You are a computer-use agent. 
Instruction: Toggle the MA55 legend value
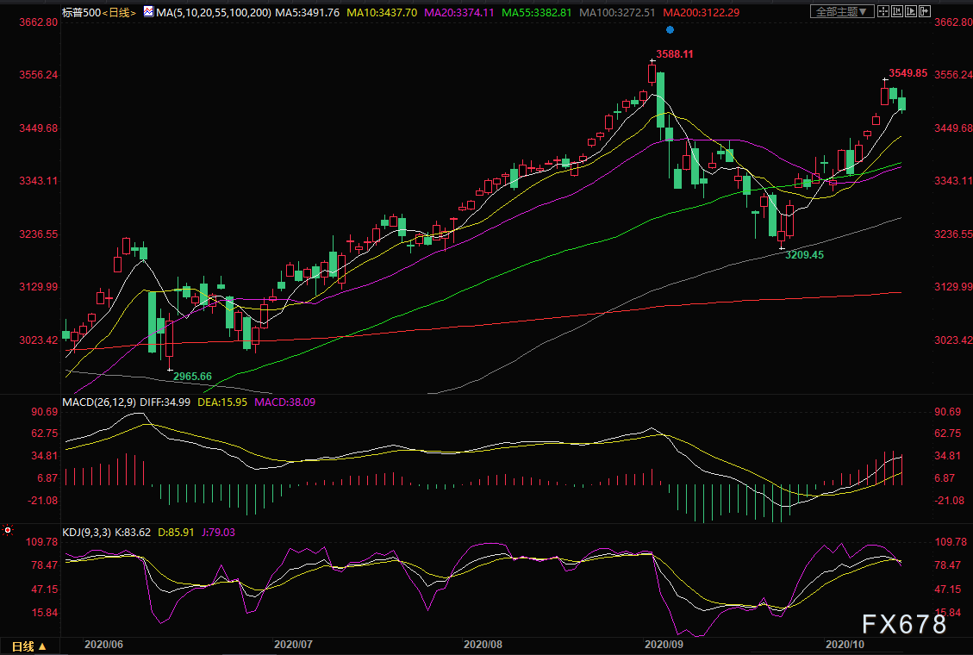click(x=537, y=12)
